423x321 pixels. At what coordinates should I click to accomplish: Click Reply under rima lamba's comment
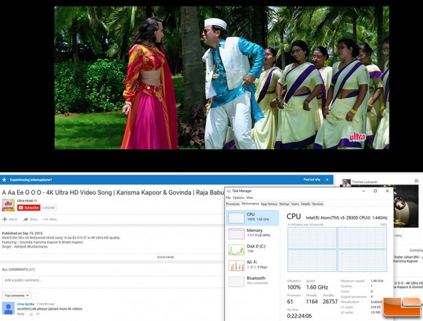(21, 314)
